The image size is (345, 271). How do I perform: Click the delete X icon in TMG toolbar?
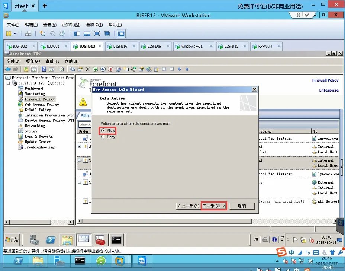[x=87, y=69]
